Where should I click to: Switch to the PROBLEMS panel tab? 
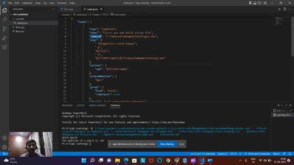pos(67,105)
